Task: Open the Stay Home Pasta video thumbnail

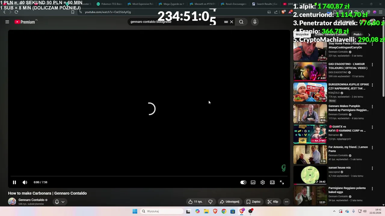Action: tap(310, 51)
